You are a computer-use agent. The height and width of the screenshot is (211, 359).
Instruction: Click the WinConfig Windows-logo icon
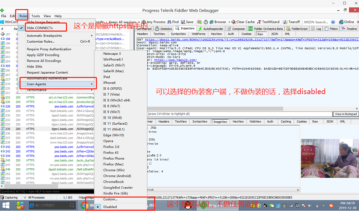(2, 22)
